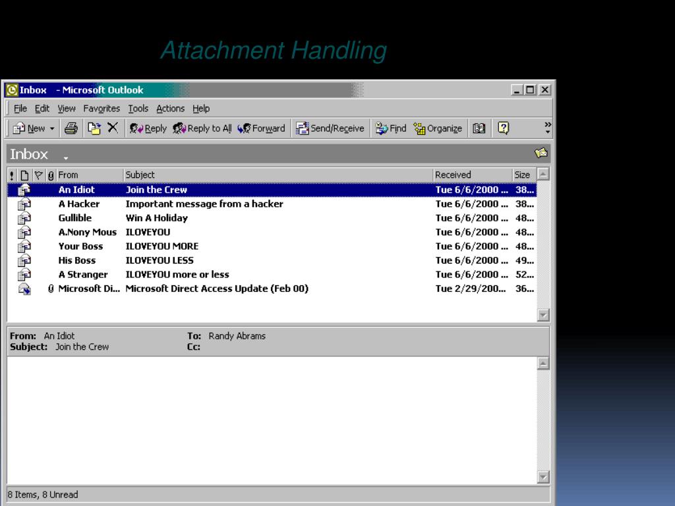Screen dimensions: 675x506
Task: Minimize the Outlook window
Action: (x=517, y=90)
